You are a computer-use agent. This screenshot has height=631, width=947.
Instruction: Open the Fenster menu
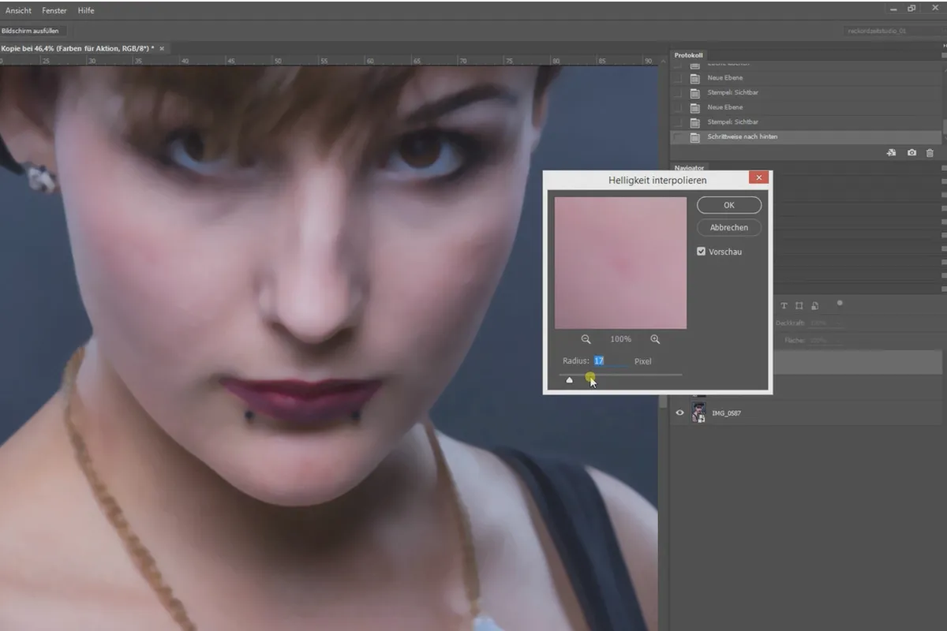pyautogui.click(x=54, y=10)
